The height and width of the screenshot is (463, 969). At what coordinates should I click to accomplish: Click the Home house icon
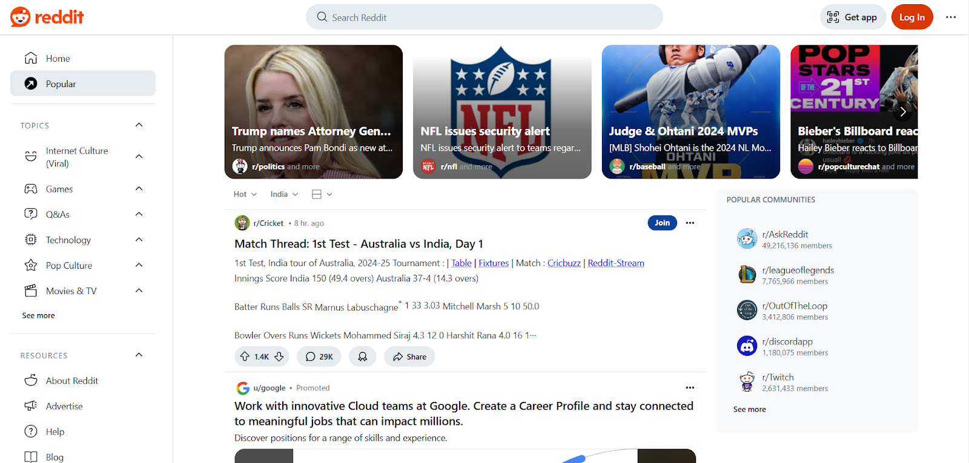[x=31, y=58]
